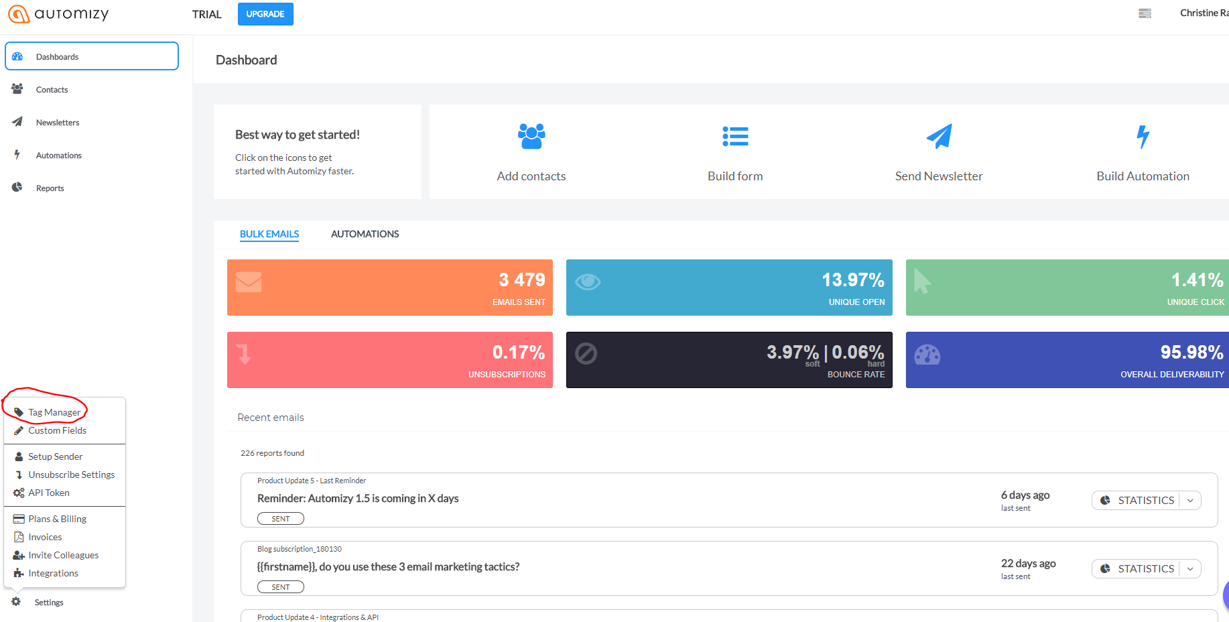
Task: Click the gauge icon on Overall Deliverability card
Action: pyautogui.click(x=927, y=355)
